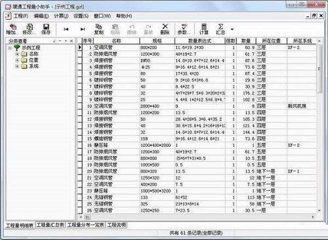Click the folder icon beside 位置
328x240 pixels.
pos(24,60)
